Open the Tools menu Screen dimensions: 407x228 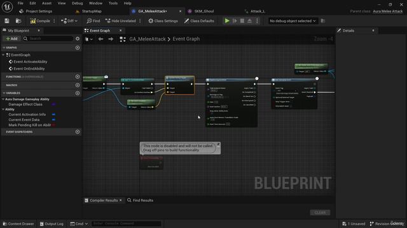click(113, 3)
